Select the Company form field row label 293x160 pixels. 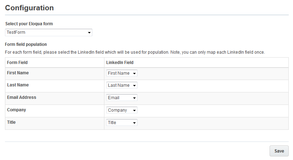click(16, 110)
